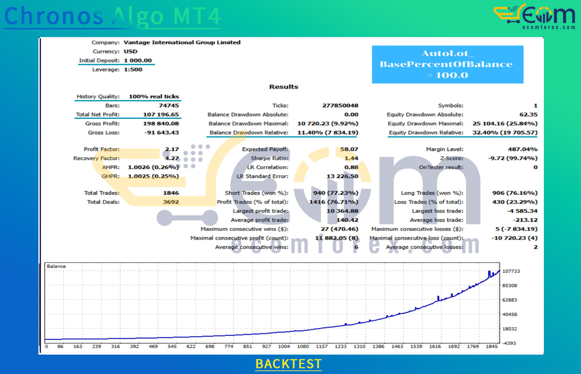Screen dimensions: 581x374
Task: Click the LR Standard Error value 13 226.50
Action: click(x=343, y=177)
